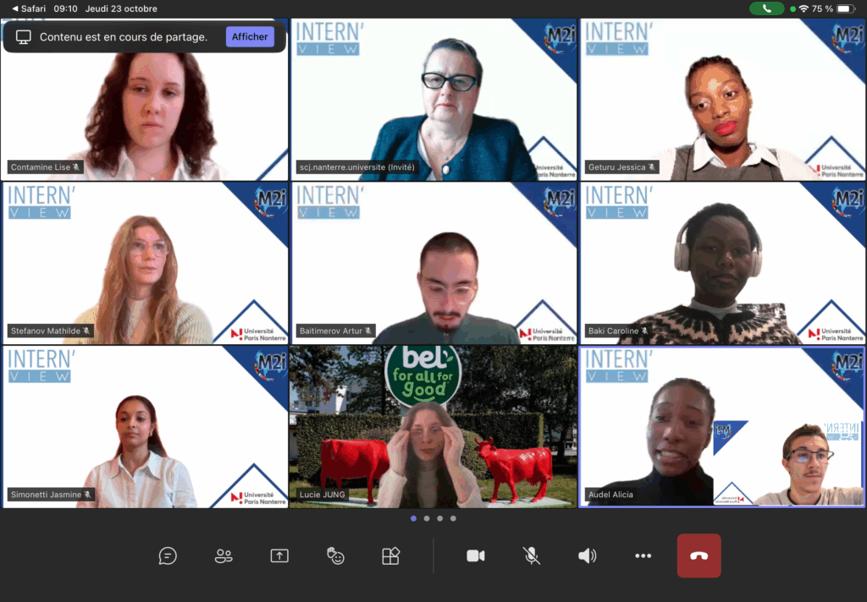Hang up with the red phone button
867x602 pixels.
click(699, 555)
